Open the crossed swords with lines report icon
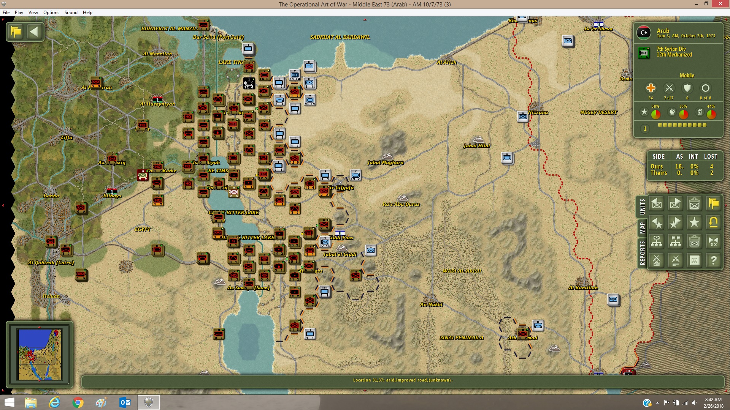 coord(675,260)
